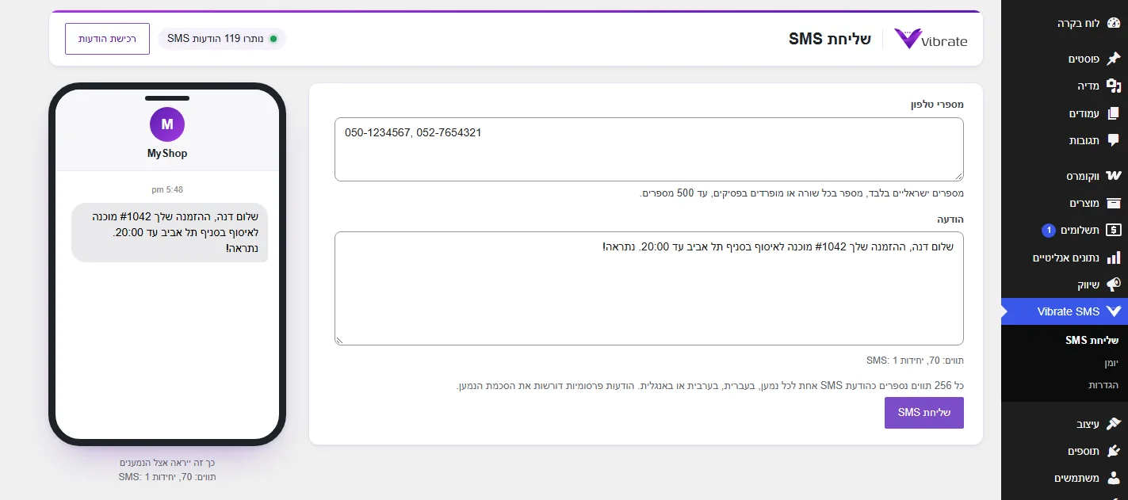Click the appearance paintbrush icon
This screenshot has width=1128, height=500.
(1114, 424)
